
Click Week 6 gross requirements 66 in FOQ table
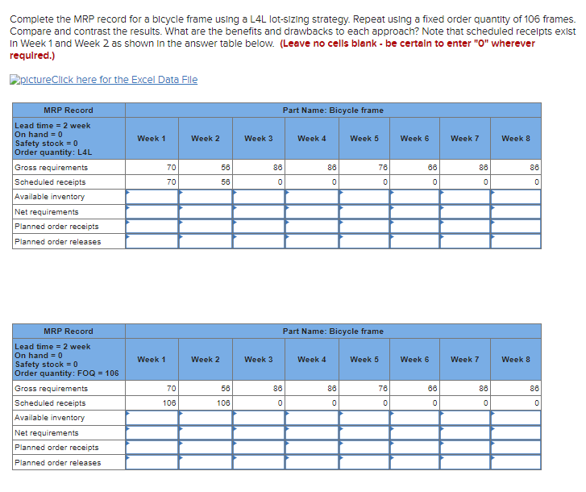point(432,389)
